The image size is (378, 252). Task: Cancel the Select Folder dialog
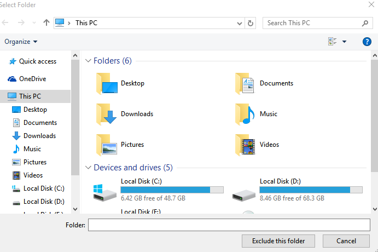(x=346, y=241)
